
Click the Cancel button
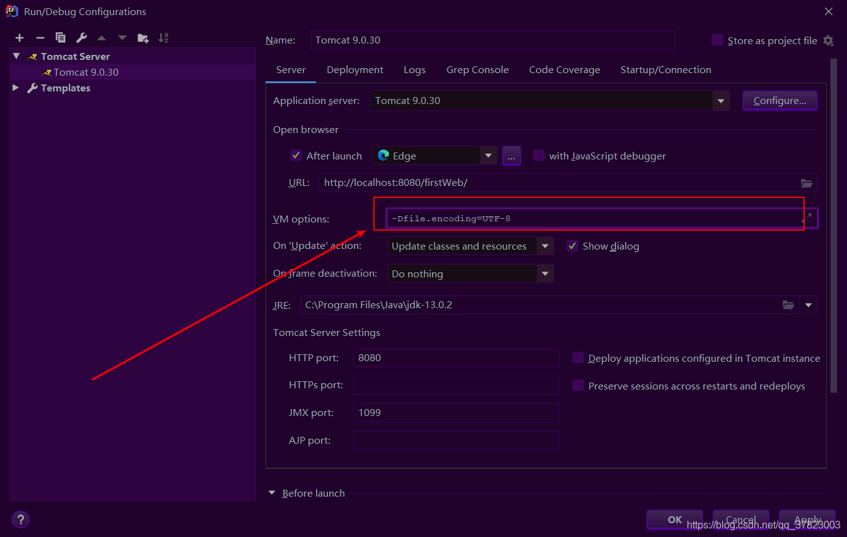(741, 519)
